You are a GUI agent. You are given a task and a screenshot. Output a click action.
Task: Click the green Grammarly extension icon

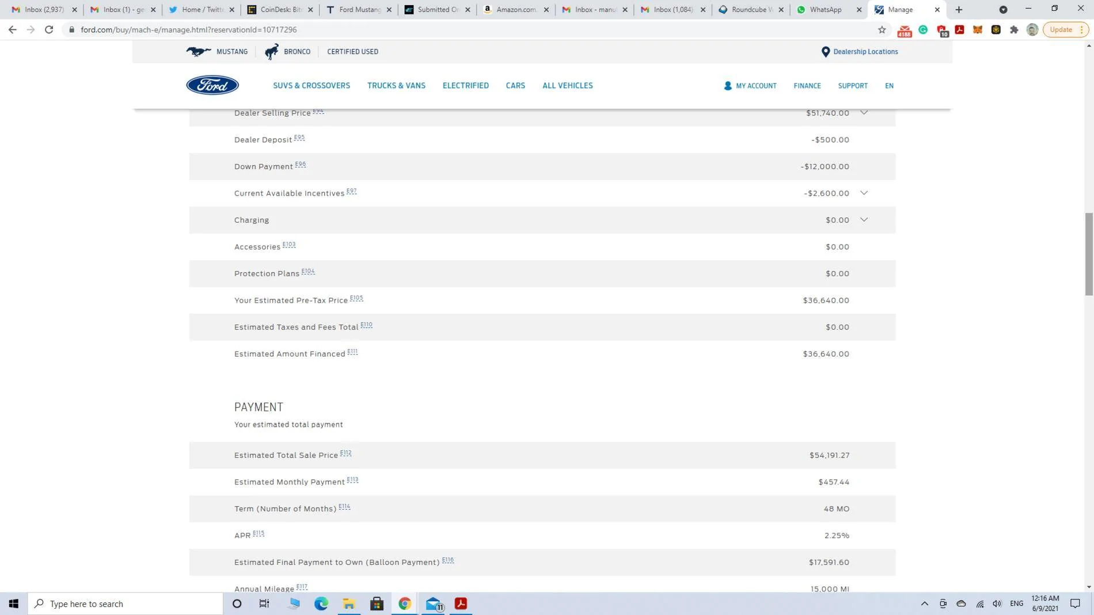923,29
